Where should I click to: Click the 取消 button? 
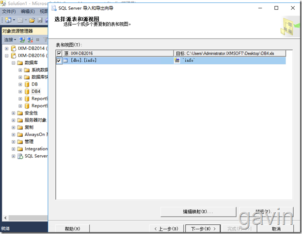pyautogui.click(x=276, y=229)
